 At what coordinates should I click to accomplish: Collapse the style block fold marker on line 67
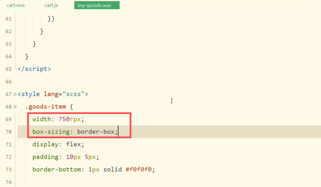15,94
